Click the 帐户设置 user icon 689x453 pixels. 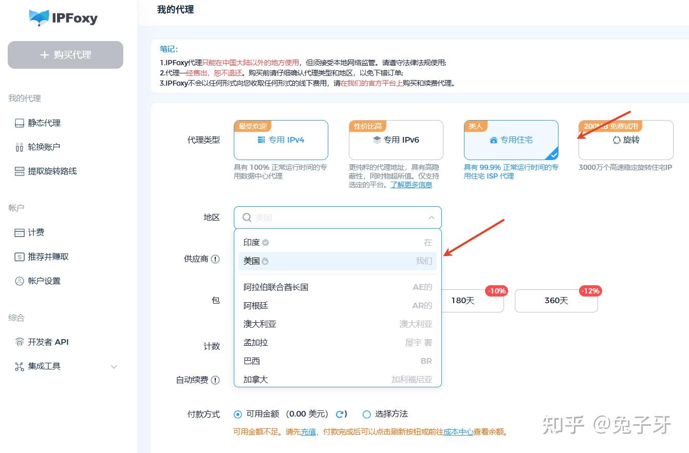click(20, 281)
